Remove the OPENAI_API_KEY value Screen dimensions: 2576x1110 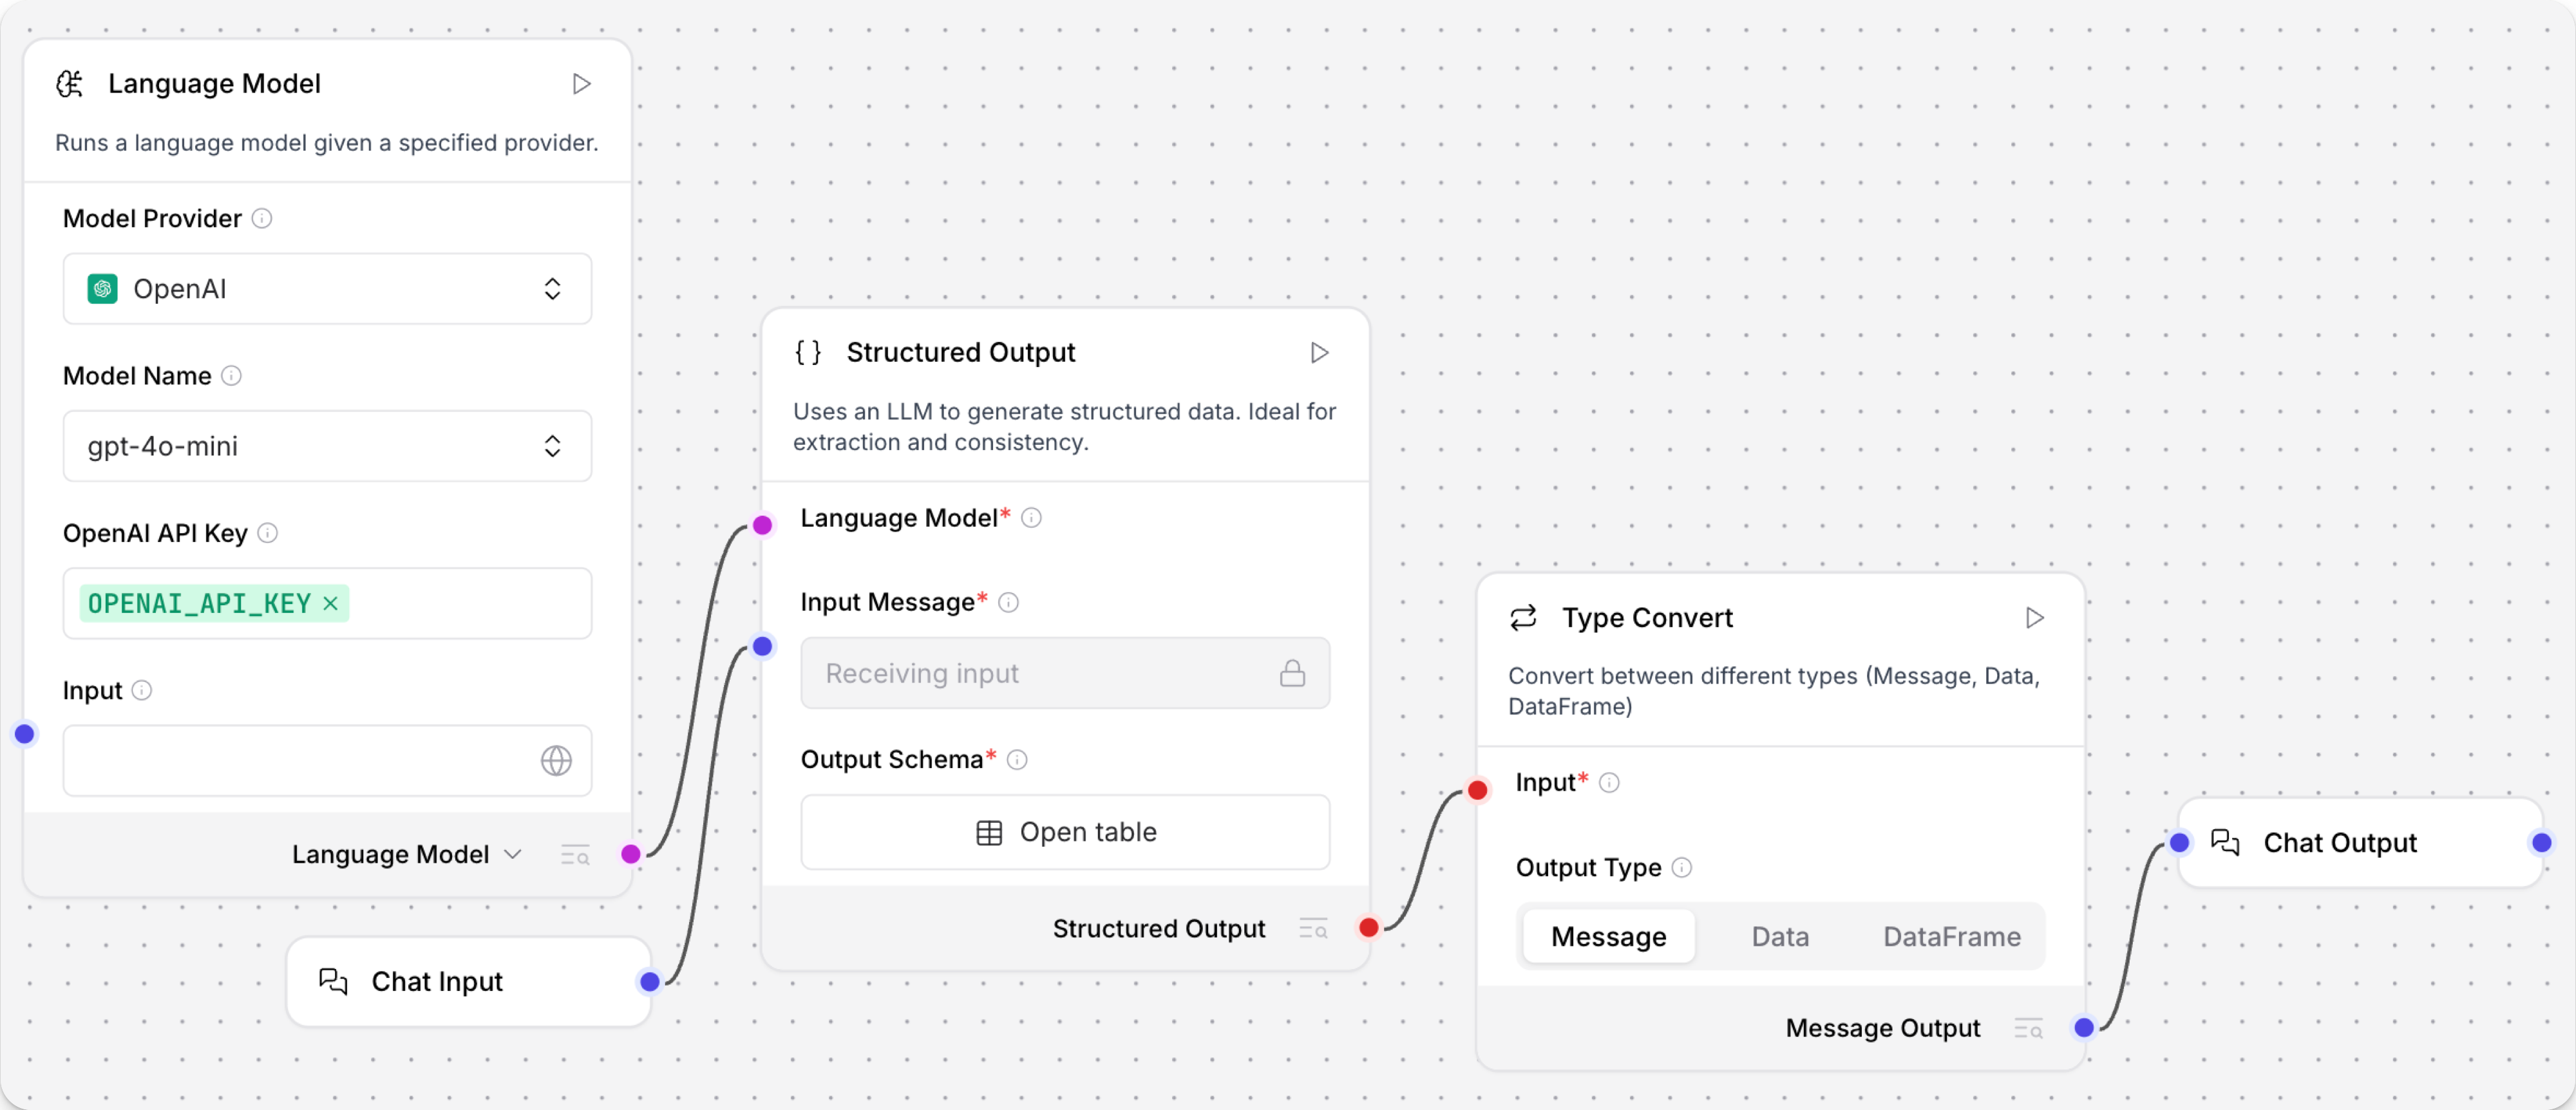[330, 603]
